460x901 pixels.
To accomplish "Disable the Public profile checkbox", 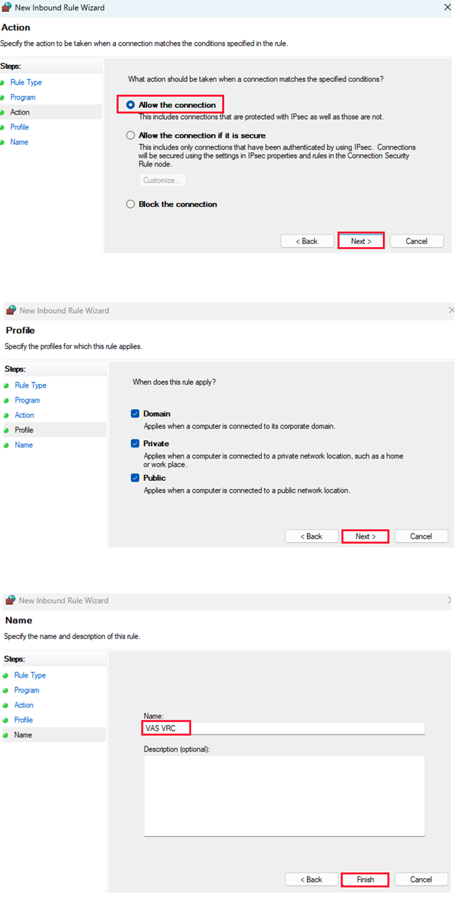I will click(x=135, y=478).
